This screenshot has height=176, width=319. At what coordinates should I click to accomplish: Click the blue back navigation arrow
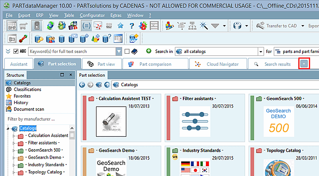(x=82, y=85)
